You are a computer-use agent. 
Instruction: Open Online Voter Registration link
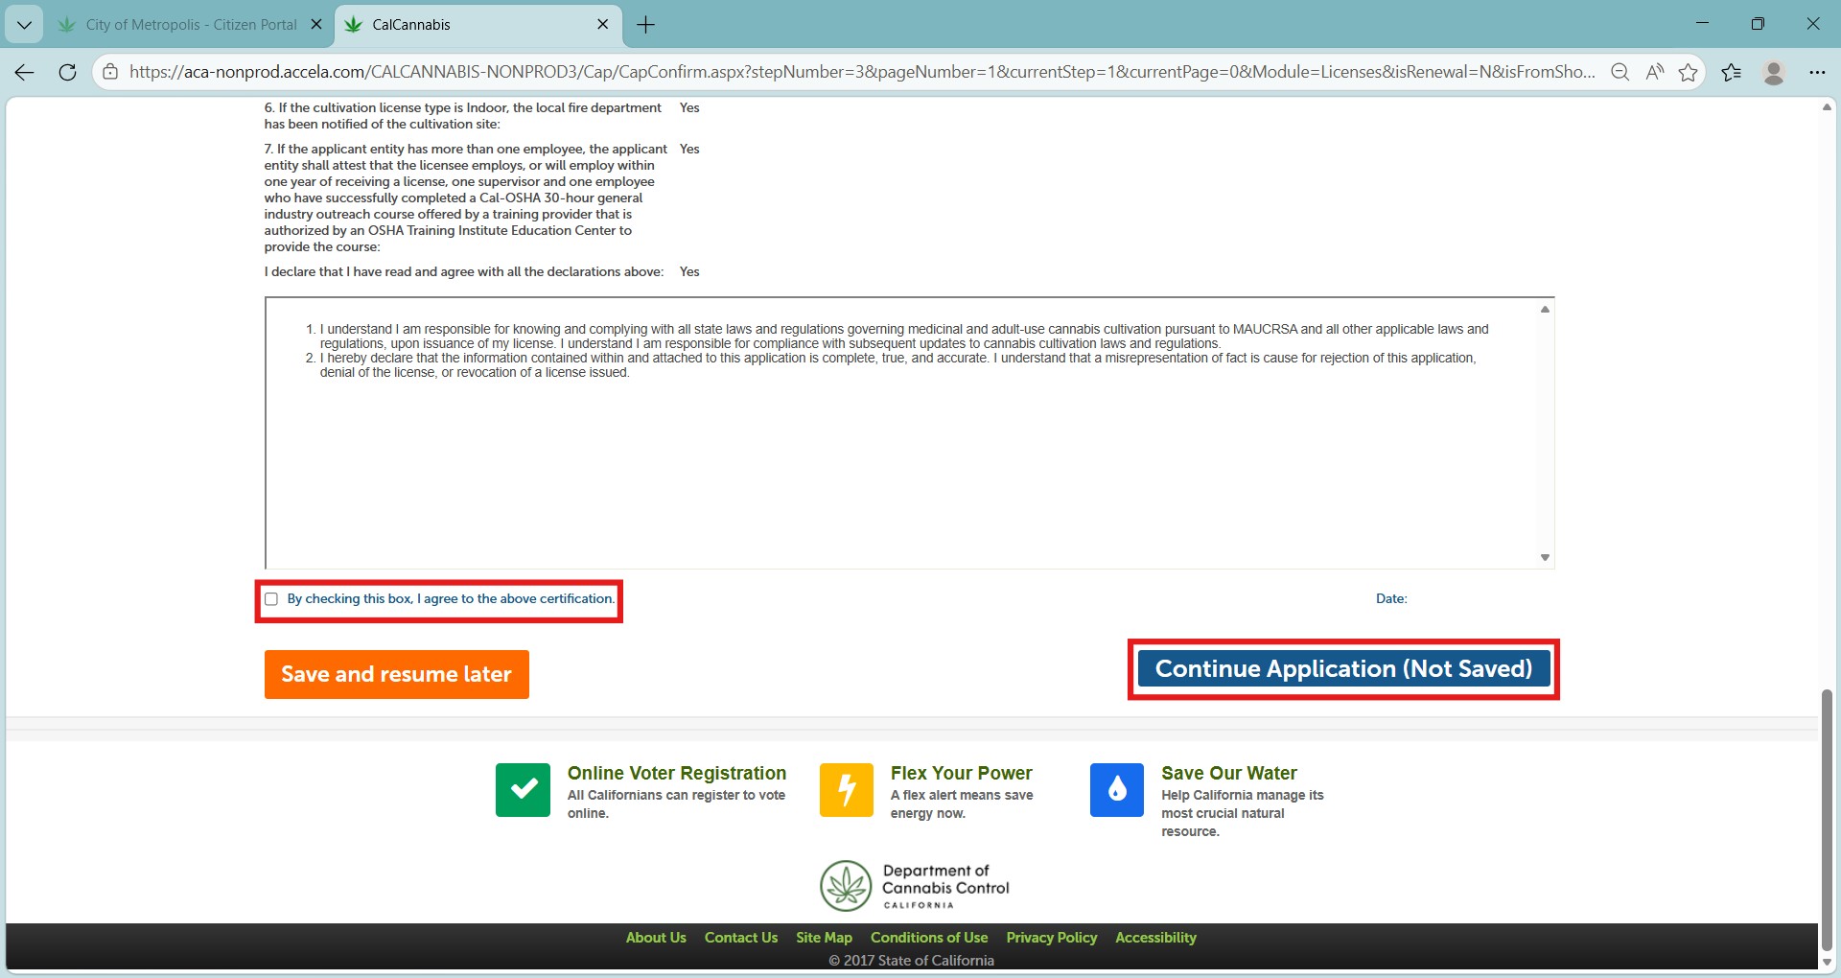tap(676, 773)
